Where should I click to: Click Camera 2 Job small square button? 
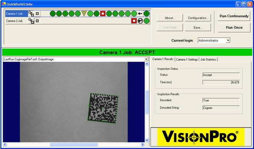(x=37, y=21)
